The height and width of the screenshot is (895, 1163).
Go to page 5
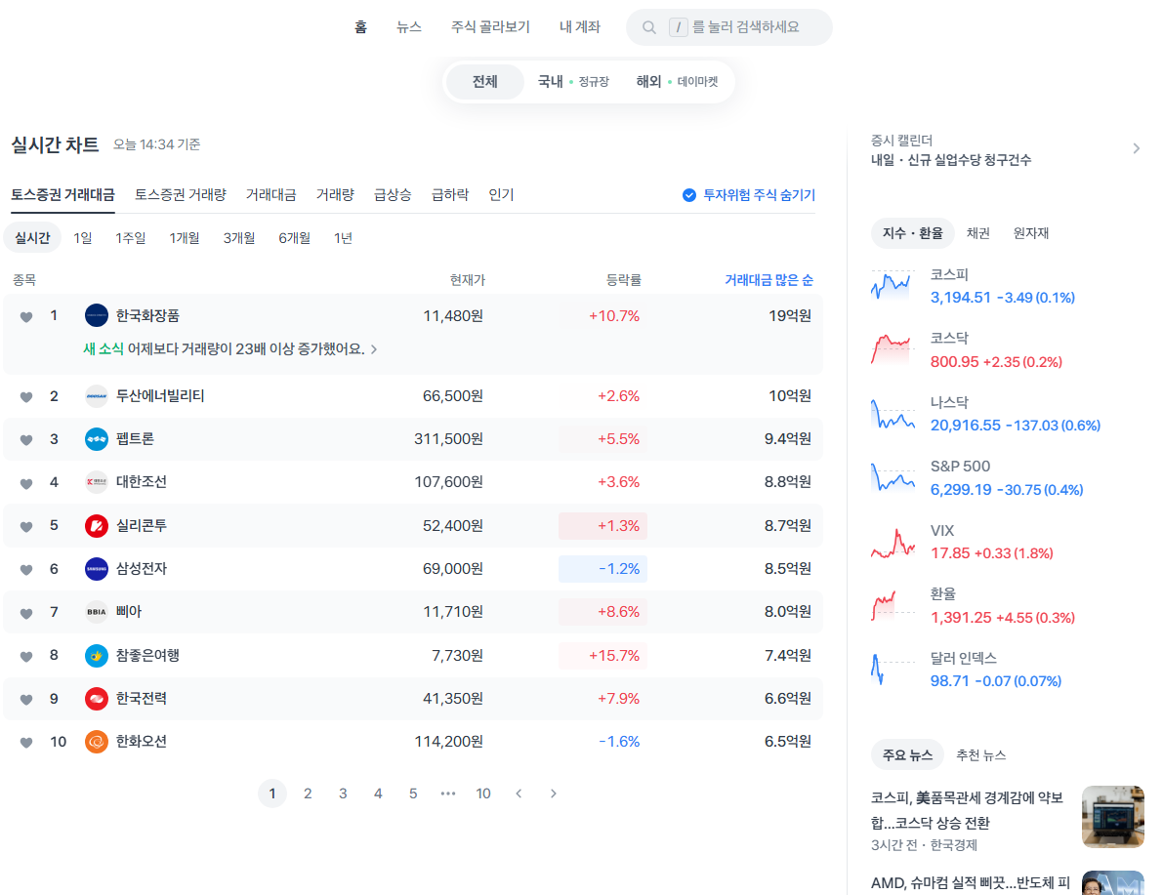[x=413, y=793]
